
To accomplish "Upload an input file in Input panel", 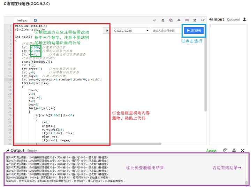I will click(x=244, y=20).
